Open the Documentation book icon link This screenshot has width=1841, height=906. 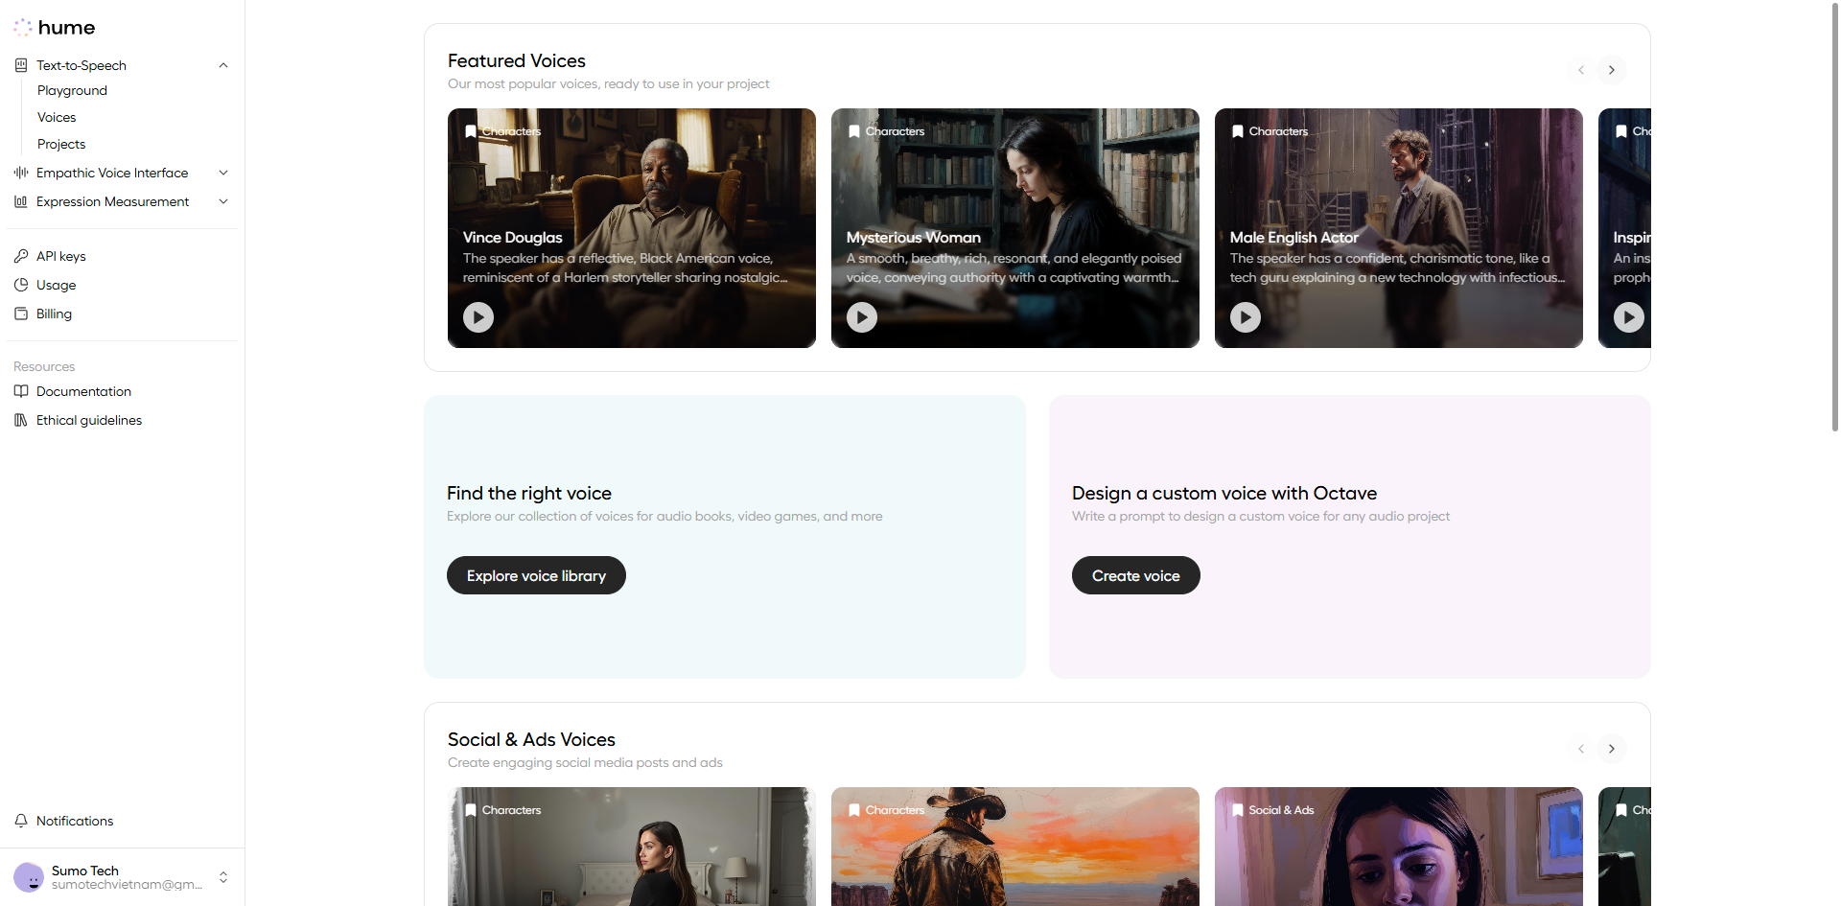pyautogui.click(x=21, y=391)
